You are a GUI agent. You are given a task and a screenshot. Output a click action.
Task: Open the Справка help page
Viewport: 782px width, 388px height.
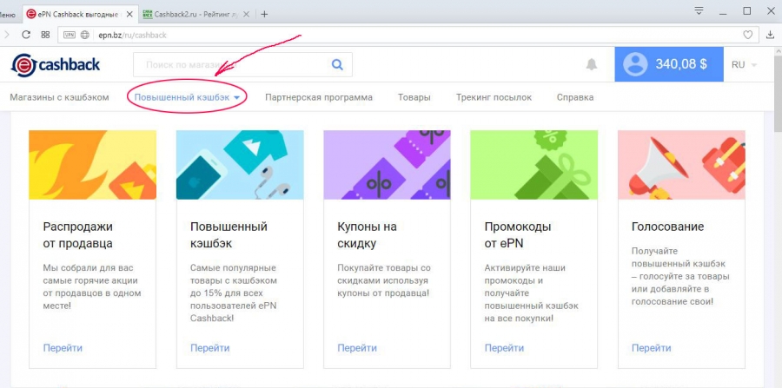point(575,97)
